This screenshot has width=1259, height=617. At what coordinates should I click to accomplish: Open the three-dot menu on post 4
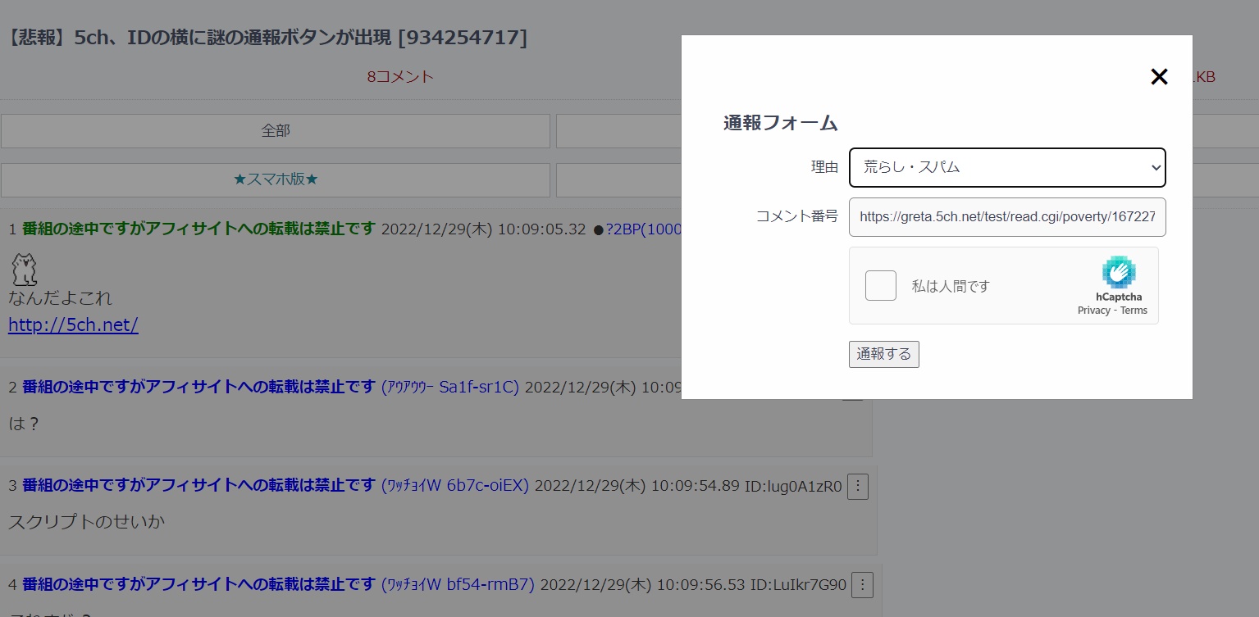[862, 585]
